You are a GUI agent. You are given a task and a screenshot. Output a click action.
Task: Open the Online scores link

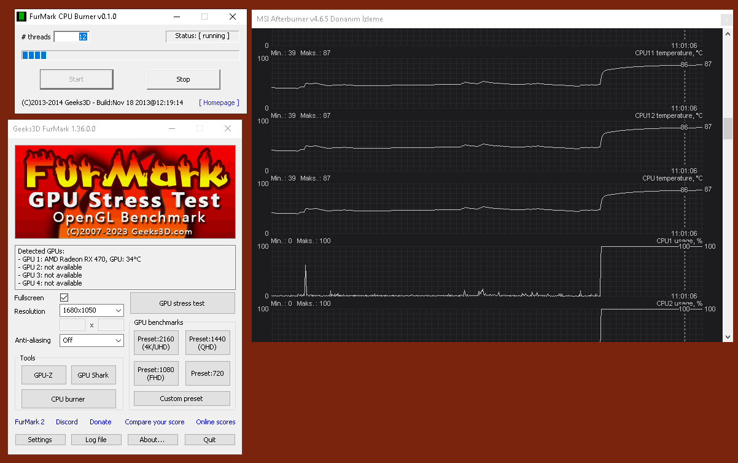tap(216, 422)
